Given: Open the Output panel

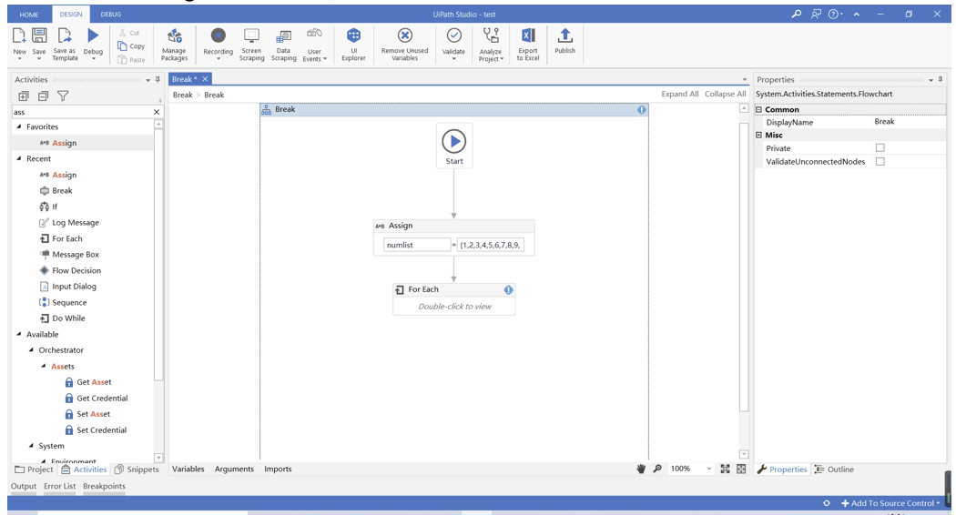Looking at the screenshot, I should point(24,487).
